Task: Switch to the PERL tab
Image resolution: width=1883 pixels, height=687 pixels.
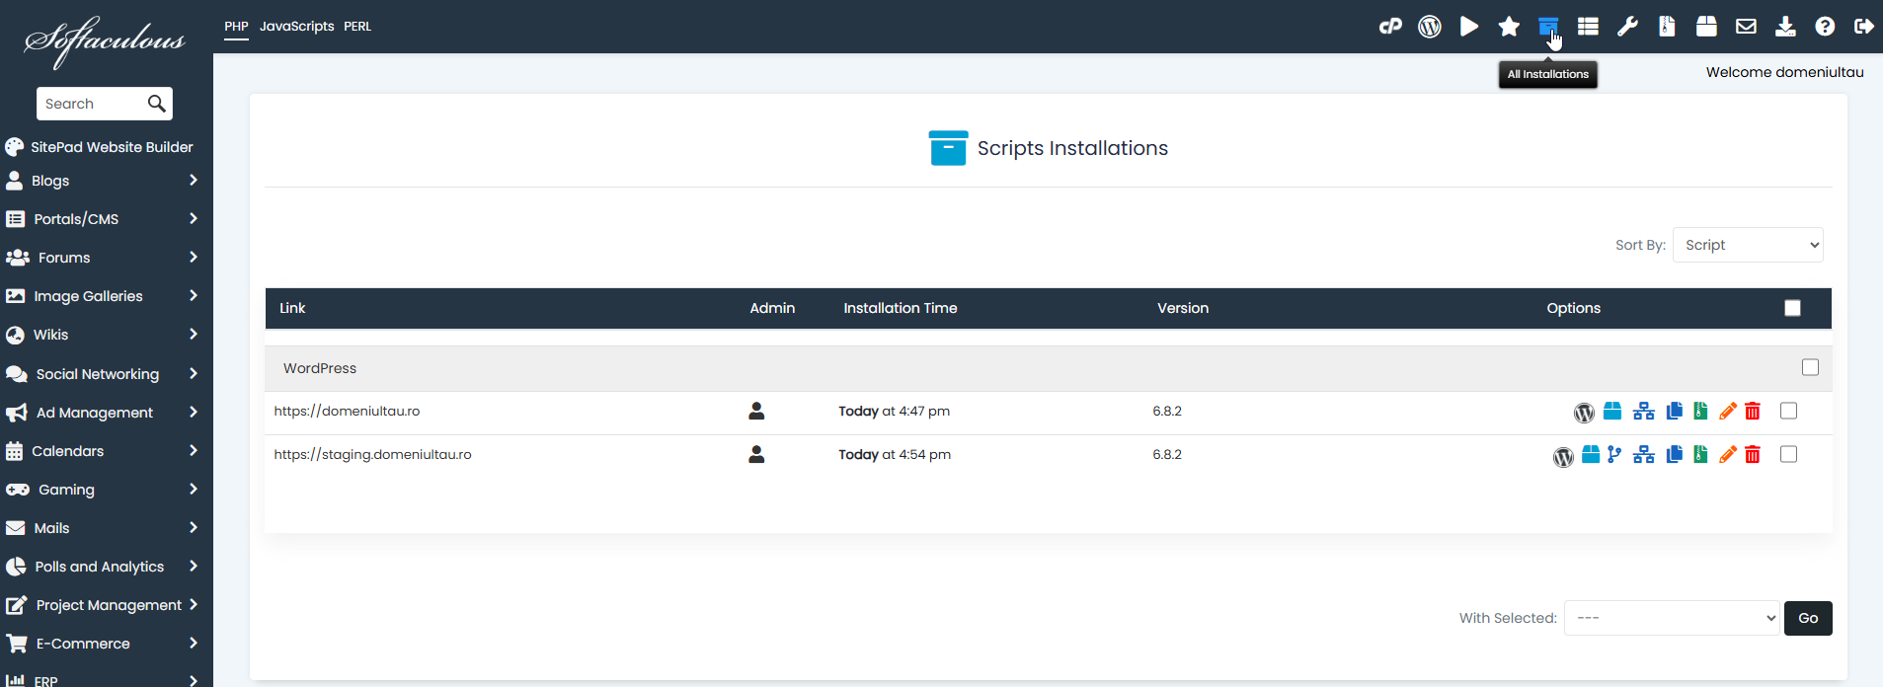Action: point(357,27)
